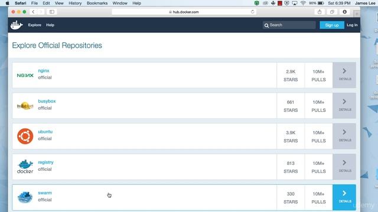Open the AirPlay display menu icon

click(295, 3)
